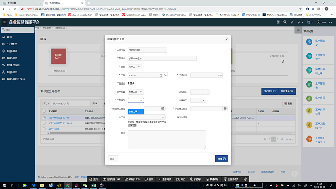Click the developer toolbar gear icon
Viewport: 336px width, 189px height.
pos(245,179)
